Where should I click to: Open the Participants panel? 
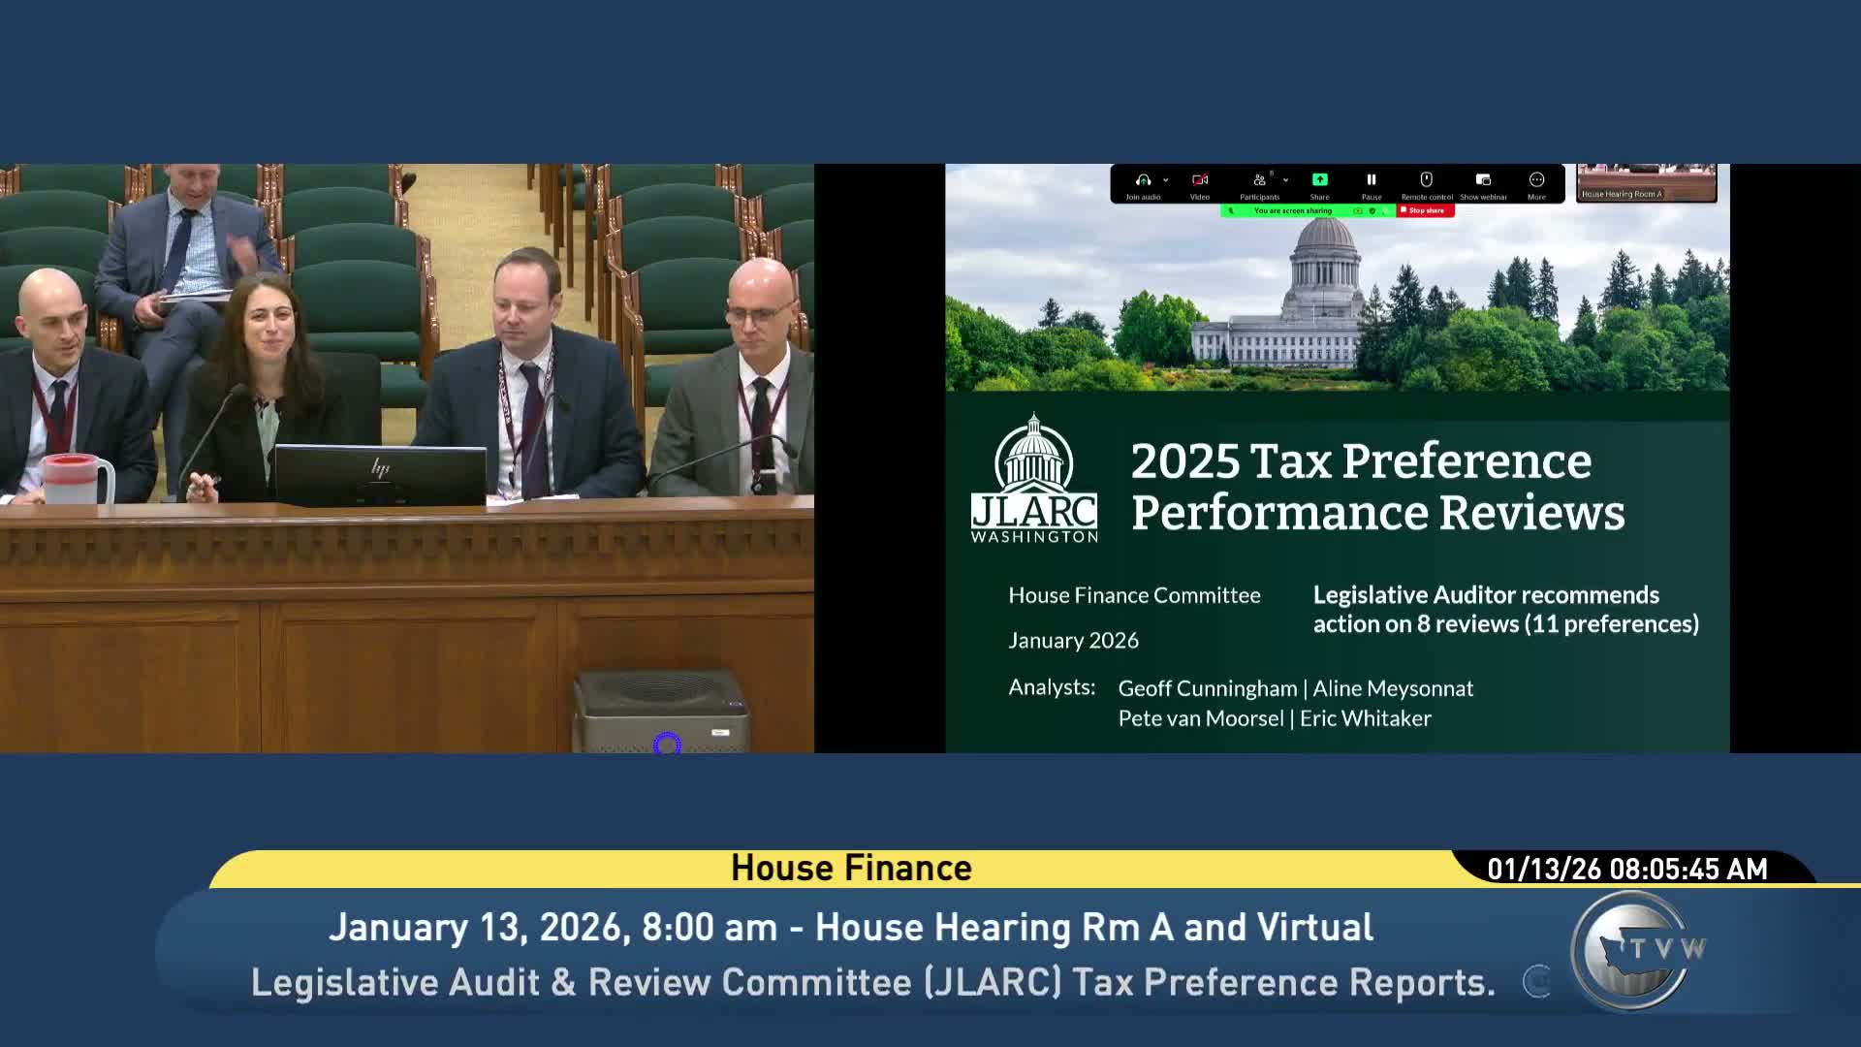click(x=1259, y=180)
